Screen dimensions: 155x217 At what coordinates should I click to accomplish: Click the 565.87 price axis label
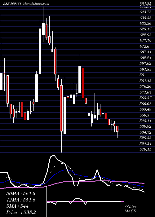[145, 98]
